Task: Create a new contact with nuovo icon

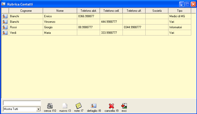Action: 65,106
